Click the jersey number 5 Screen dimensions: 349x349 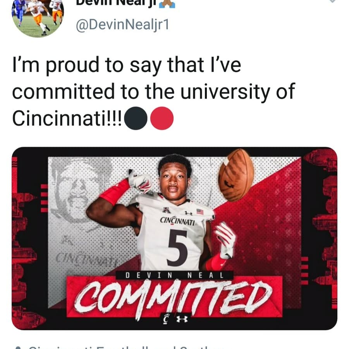(178, 248)
